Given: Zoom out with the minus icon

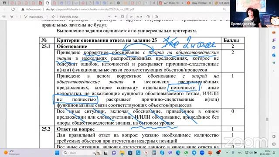Looking at the screenshot, I should 109,17.
